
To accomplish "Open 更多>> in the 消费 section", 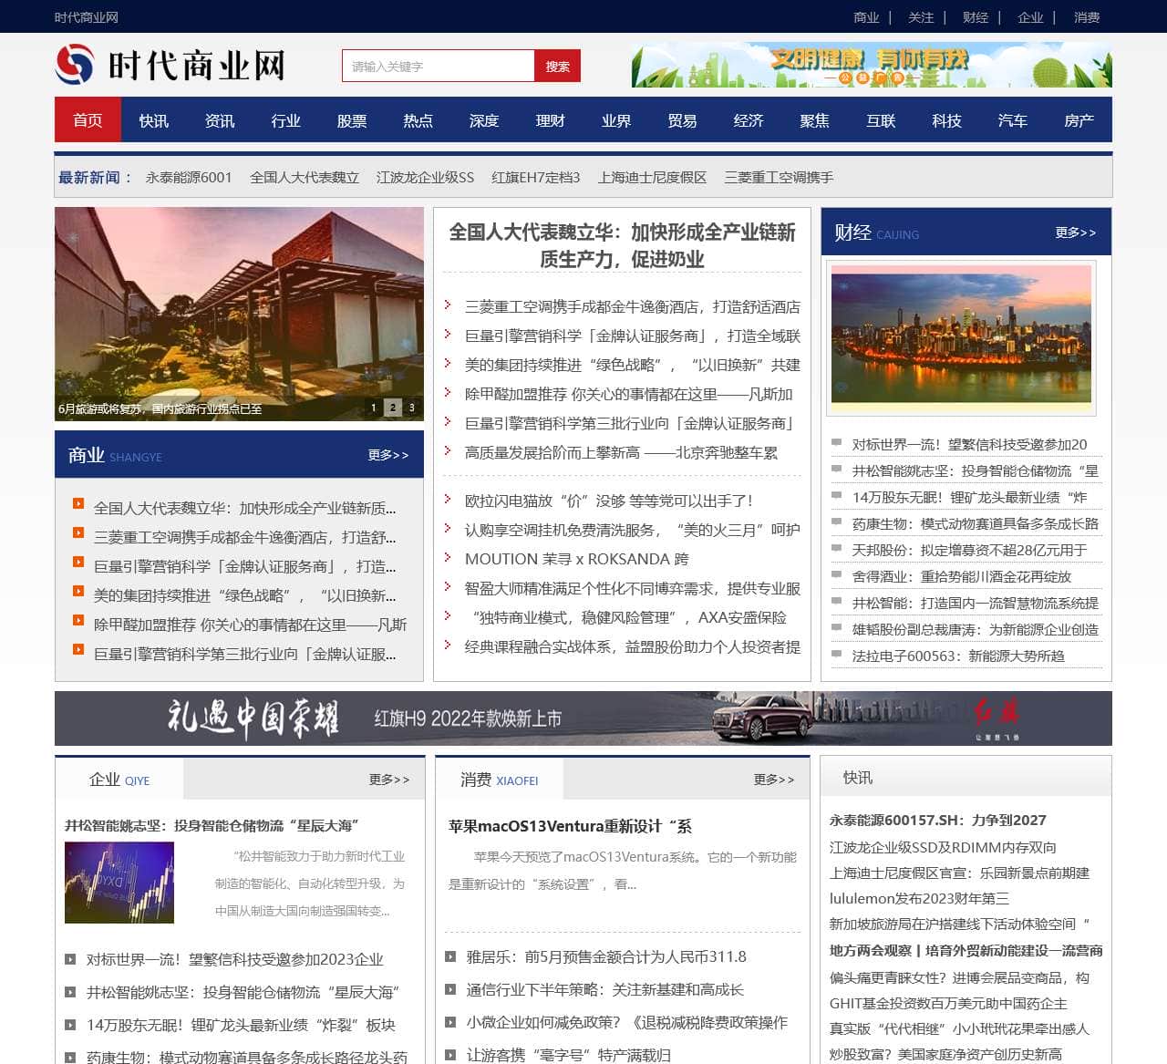I will 774,780.
